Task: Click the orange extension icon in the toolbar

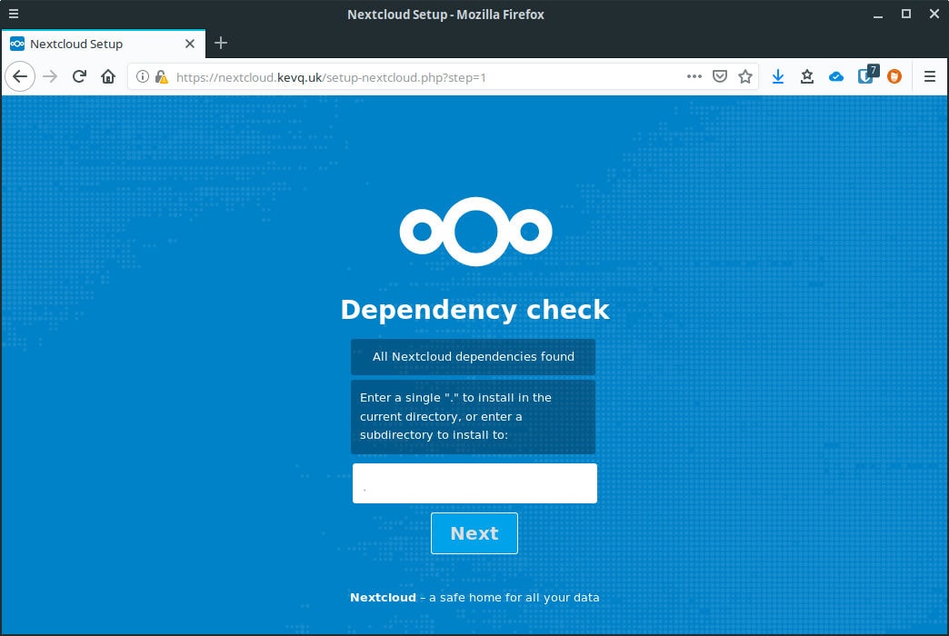Action: pos(894,76)
